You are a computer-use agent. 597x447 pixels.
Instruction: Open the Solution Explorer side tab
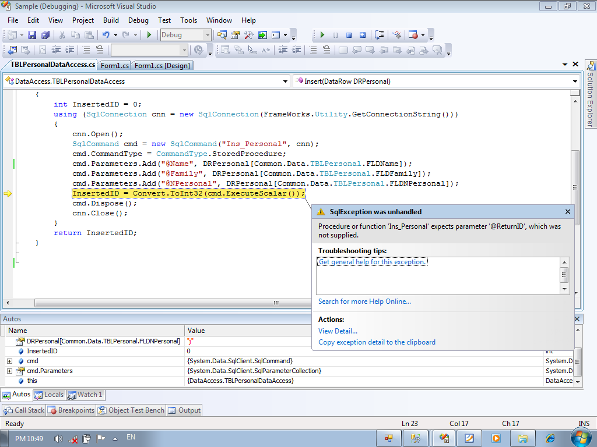(591, 94)
